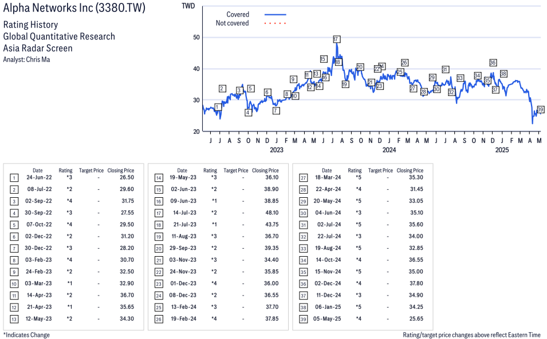This screenshot has width=547, height=339.
Task: Select the 'Rating History' heading
Action: click(x=31, y=25)
